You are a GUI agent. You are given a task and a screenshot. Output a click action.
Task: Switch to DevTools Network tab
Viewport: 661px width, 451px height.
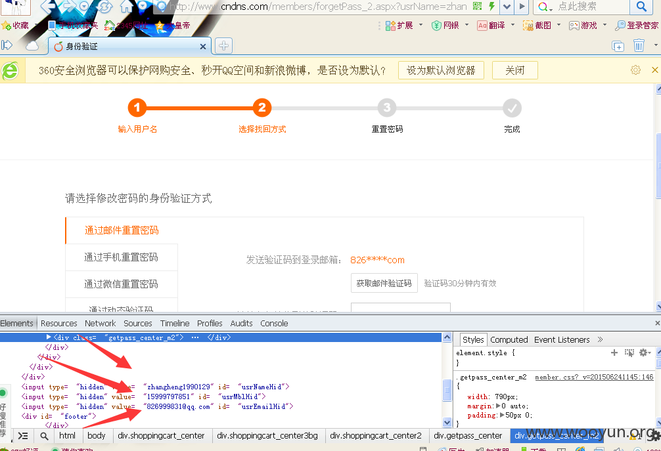101,324
